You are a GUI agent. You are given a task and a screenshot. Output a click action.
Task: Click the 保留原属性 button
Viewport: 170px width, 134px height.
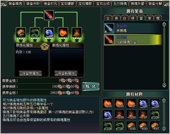click(x=30, y=73)
